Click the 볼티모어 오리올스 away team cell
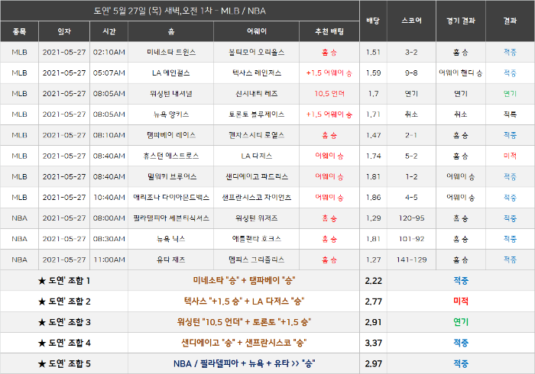 tap(256, 52)
